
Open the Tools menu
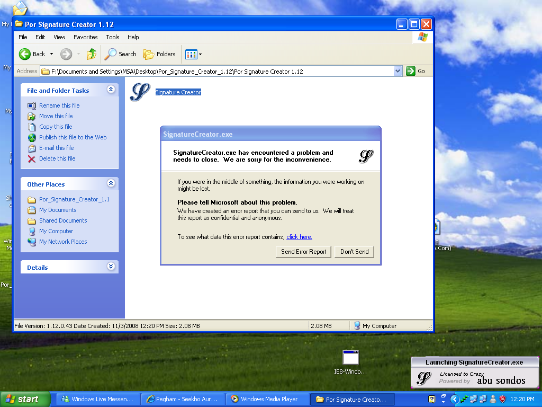pyautogui.click(x=113, y=37)
